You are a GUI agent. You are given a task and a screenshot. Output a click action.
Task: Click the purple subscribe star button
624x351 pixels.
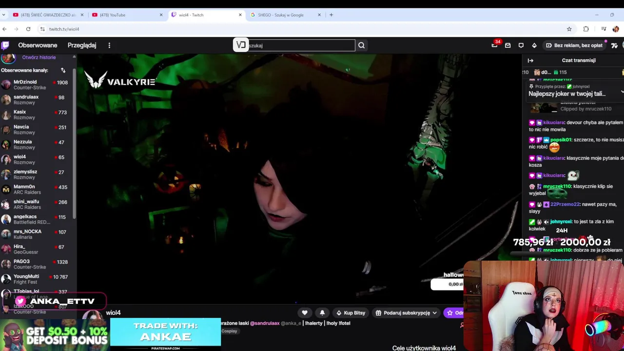[454, 313]
